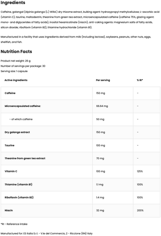Select the Niacin row label
The height and width of the screenshot is (236, 161).
tap(9, 210)
